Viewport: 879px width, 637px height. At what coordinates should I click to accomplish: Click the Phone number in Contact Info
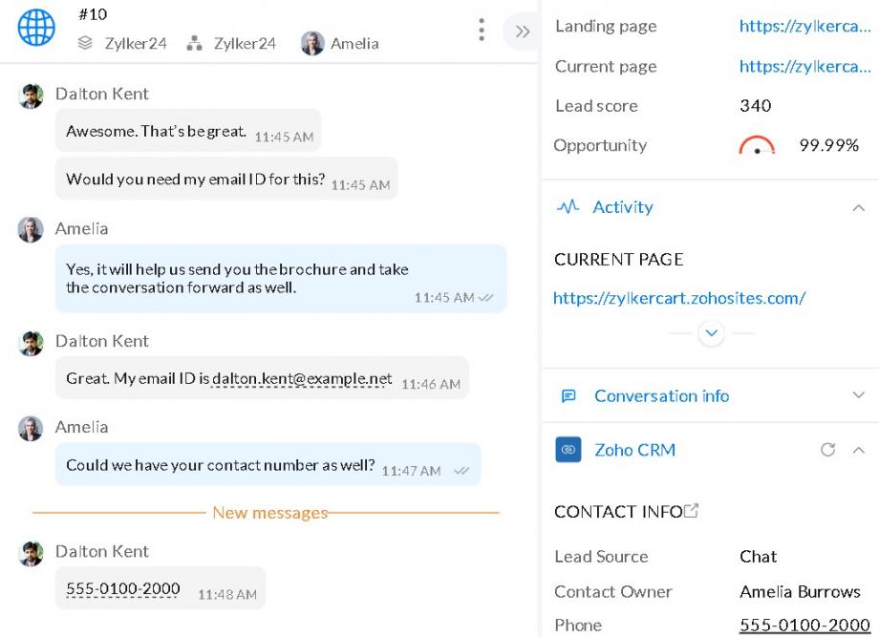(x=804, y=625)
